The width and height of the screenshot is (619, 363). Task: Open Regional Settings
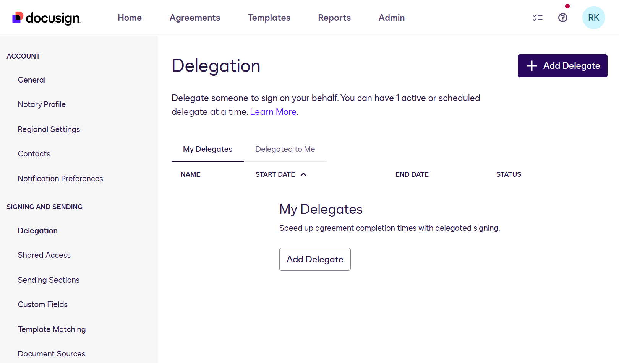[49, 129]
